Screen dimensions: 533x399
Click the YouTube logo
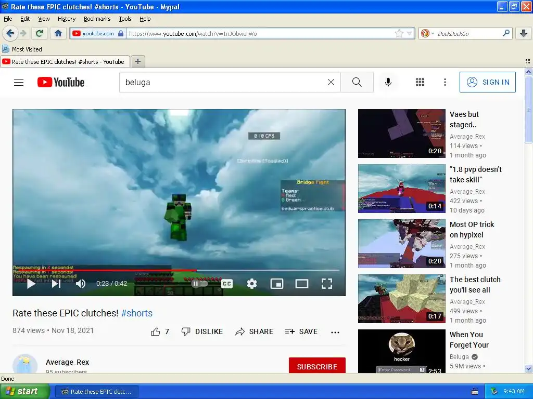coord(61,82)
